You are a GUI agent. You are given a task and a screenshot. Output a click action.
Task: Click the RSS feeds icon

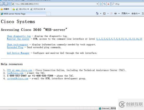pos(104,13)
